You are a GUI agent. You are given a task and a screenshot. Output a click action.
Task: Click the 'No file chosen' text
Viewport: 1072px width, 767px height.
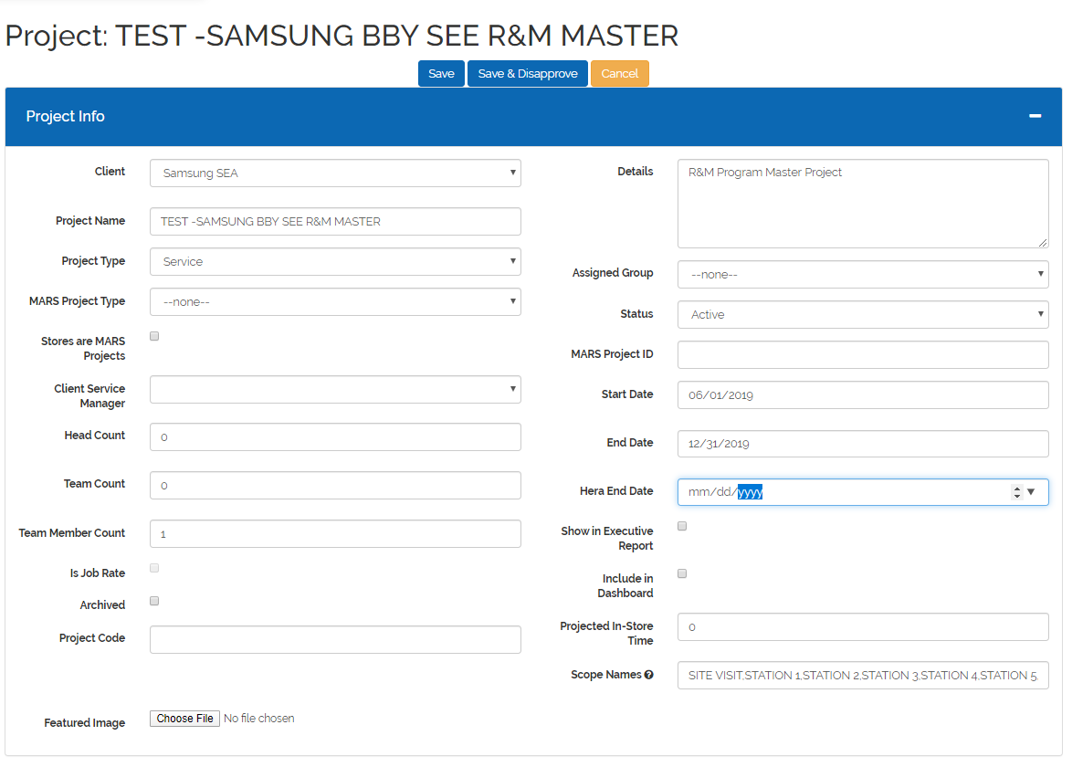click(259, 719)
